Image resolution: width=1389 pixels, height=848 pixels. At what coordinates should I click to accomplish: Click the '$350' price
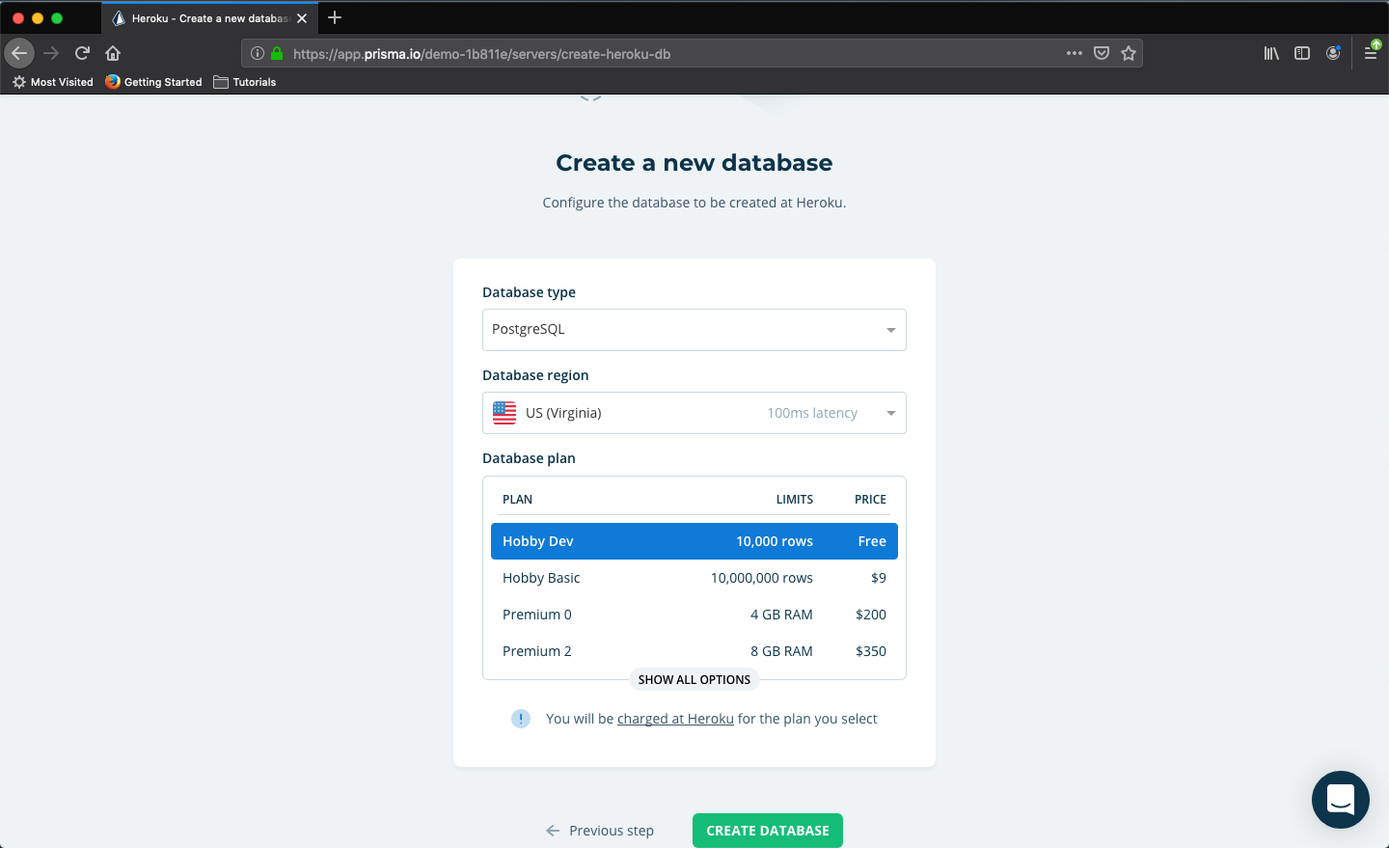(871, 651)
